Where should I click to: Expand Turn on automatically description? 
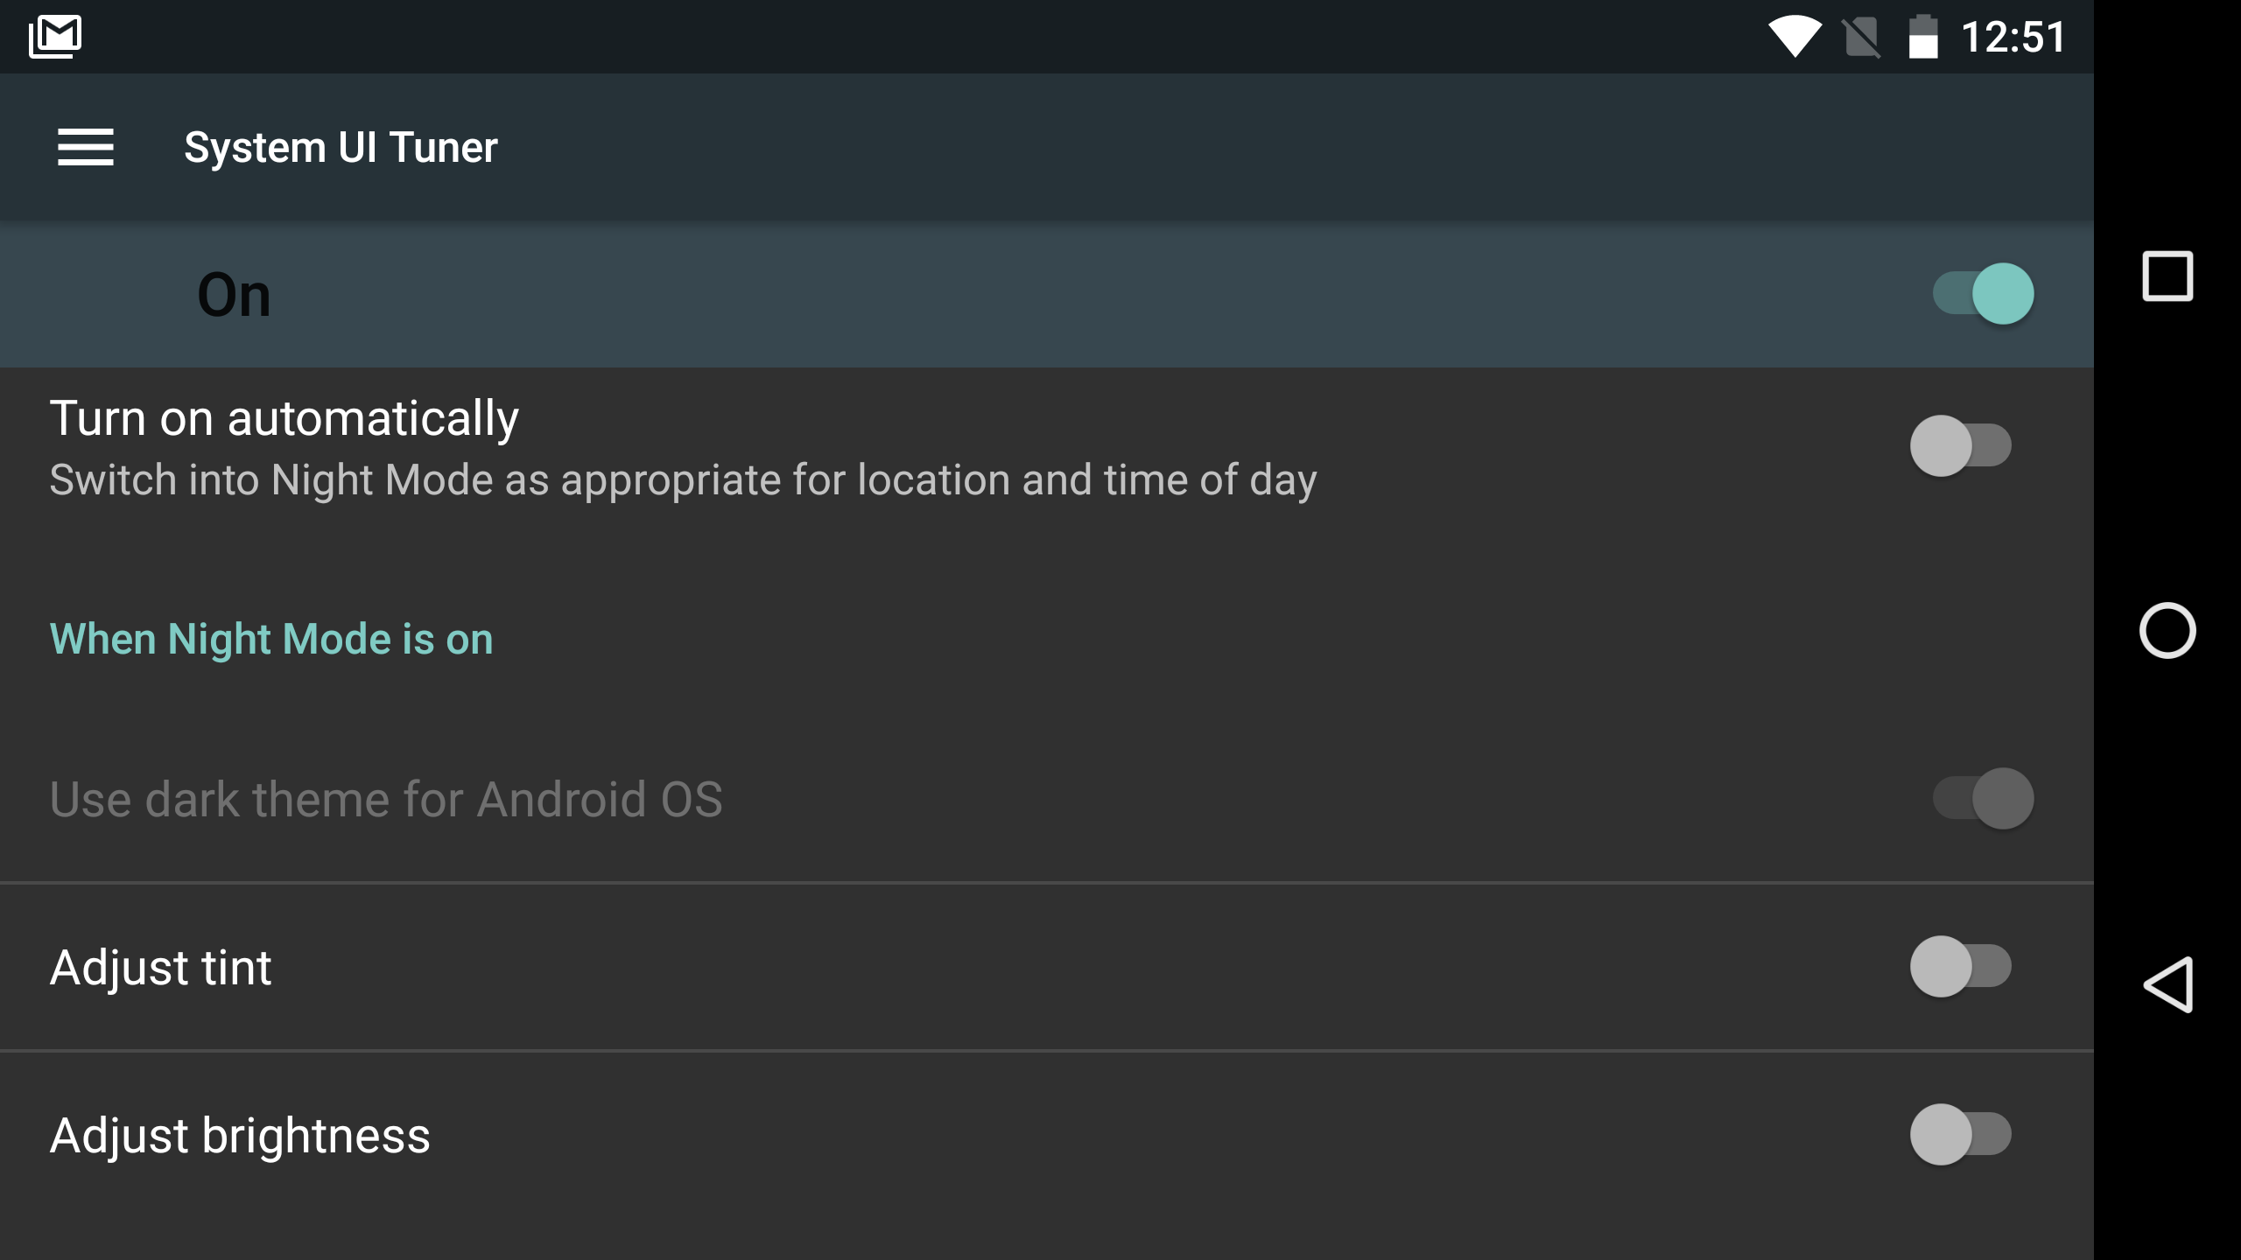click(x=682, y=480)
